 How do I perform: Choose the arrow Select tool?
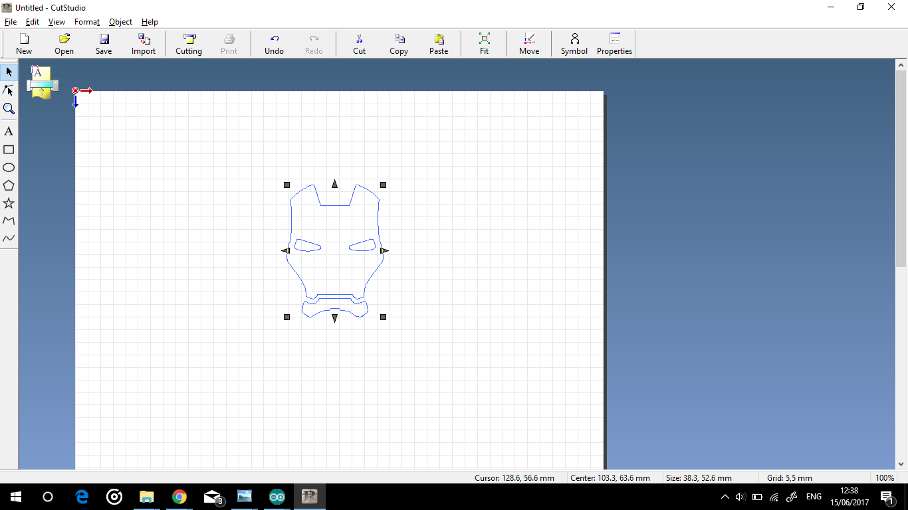pyautogui.click(x=9, y=72)
